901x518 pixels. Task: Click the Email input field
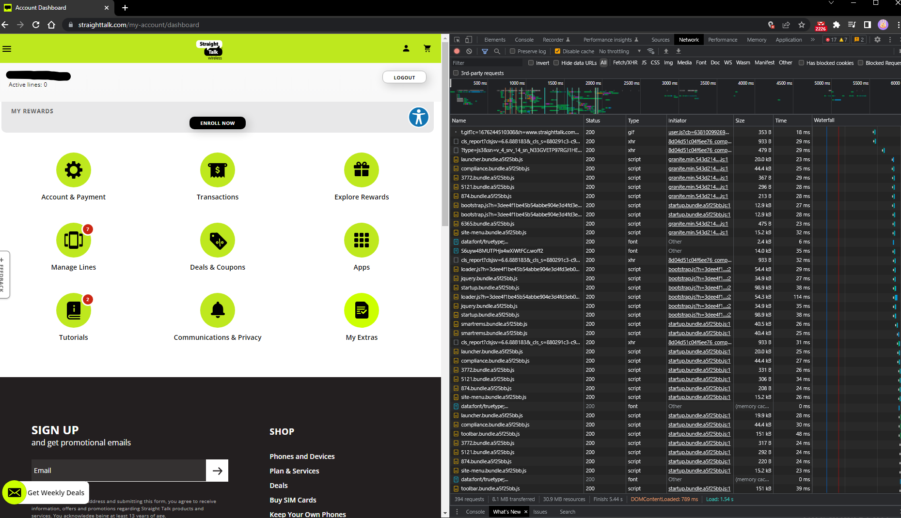point(119,471)
